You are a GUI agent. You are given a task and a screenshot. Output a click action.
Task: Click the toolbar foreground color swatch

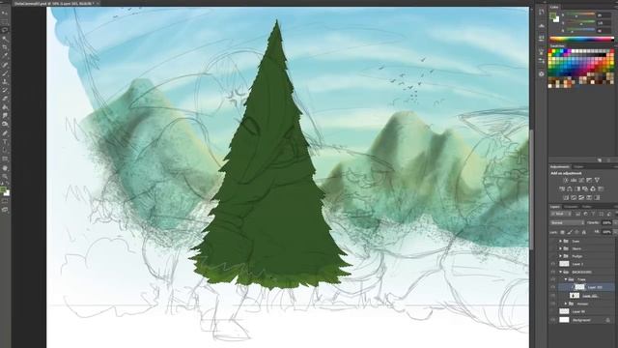click(3, 190)
